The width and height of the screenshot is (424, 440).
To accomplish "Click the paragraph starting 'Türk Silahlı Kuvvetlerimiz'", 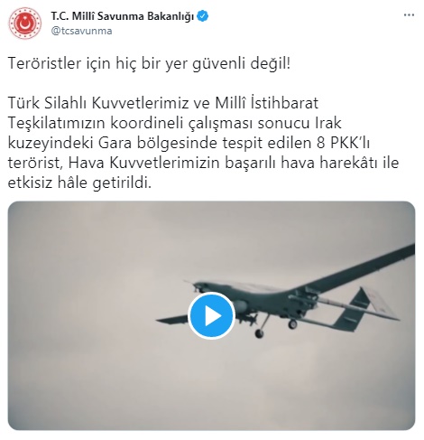I will pyautogui.click(x=204, y=143).
